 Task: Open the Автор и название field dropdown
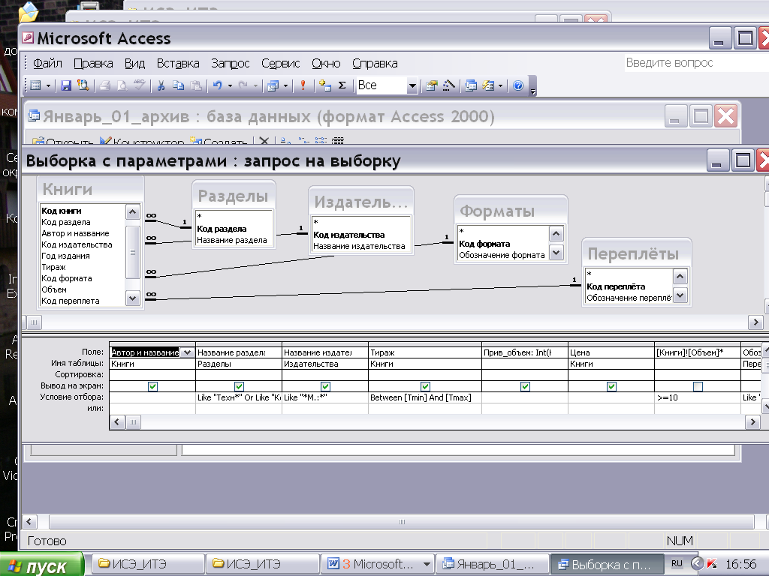pos(187,352)
